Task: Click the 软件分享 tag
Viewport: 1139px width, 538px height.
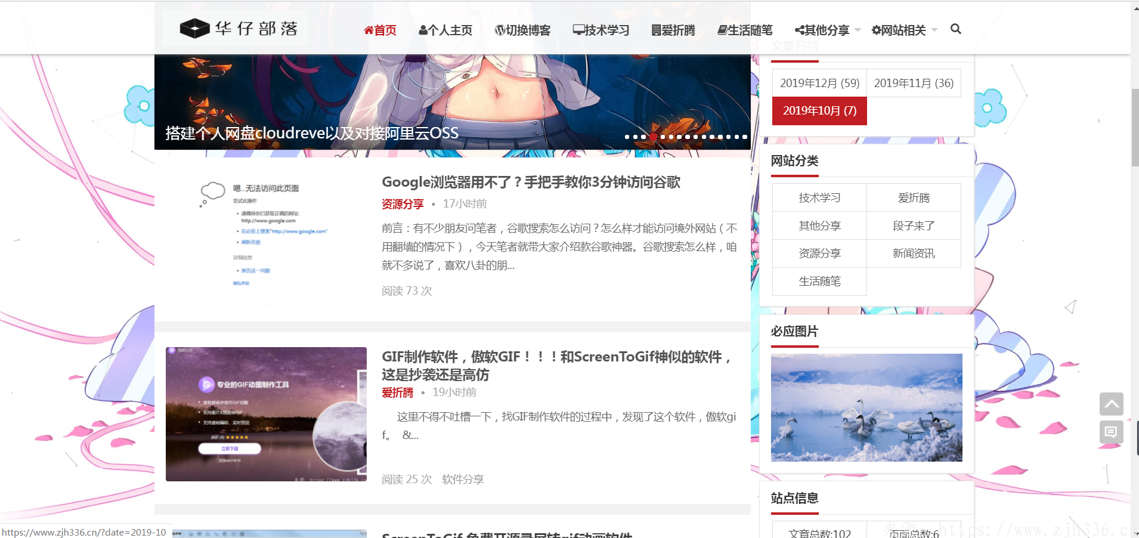Action: point(463,480)
